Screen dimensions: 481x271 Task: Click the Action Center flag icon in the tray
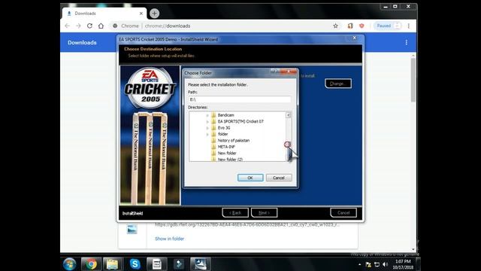(x=368, y=264)
